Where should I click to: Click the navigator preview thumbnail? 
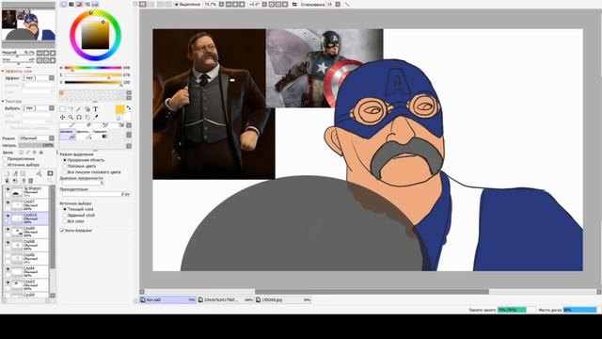(28, 25)
